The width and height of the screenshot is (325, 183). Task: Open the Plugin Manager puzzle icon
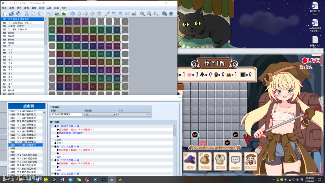tap(171, 14)
